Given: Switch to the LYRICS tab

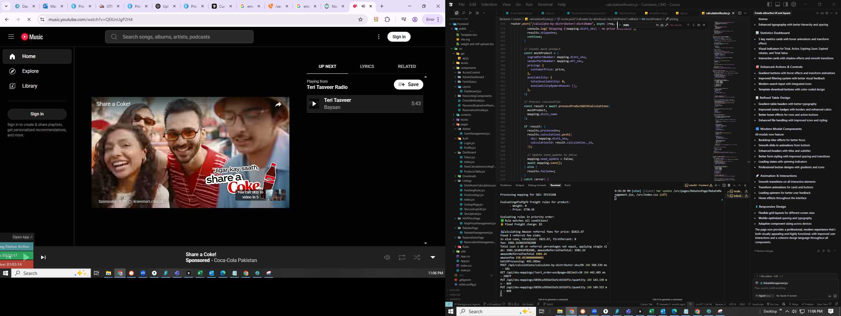Looking at the screenshot, I should point(367,66).
